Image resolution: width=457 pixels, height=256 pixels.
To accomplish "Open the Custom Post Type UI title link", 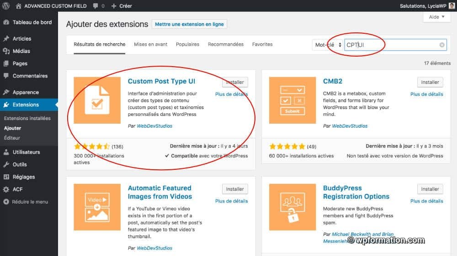I will pos(161,81).
